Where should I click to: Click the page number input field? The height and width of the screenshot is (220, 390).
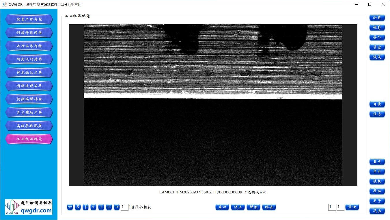pyautogui.click(x=124, y=207)
